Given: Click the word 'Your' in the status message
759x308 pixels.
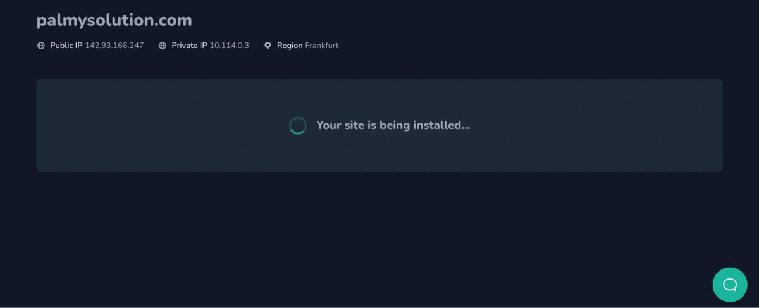Looking at the screenshot, I should (329, 125).
